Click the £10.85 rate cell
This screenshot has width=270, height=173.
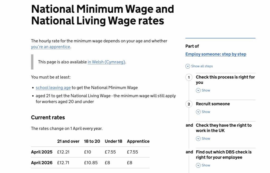91,163
